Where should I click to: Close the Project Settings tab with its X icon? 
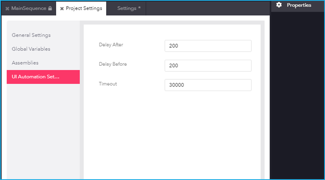pyautogui.click(x=62, y=9)
